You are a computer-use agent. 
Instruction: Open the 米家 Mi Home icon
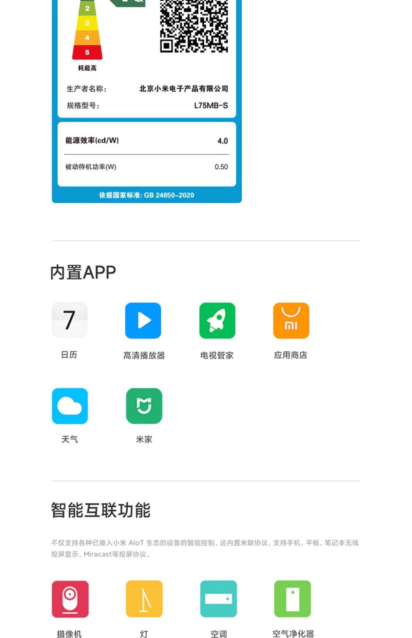[144, 406]
